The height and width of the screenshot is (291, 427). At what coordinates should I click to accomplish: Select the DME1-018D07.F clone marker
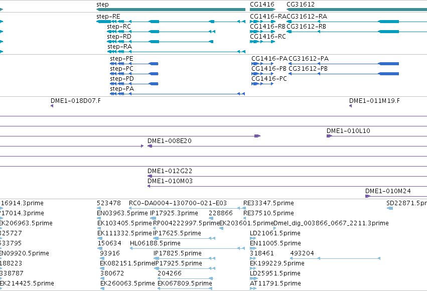pyautogui.click(x=52, y=106)
